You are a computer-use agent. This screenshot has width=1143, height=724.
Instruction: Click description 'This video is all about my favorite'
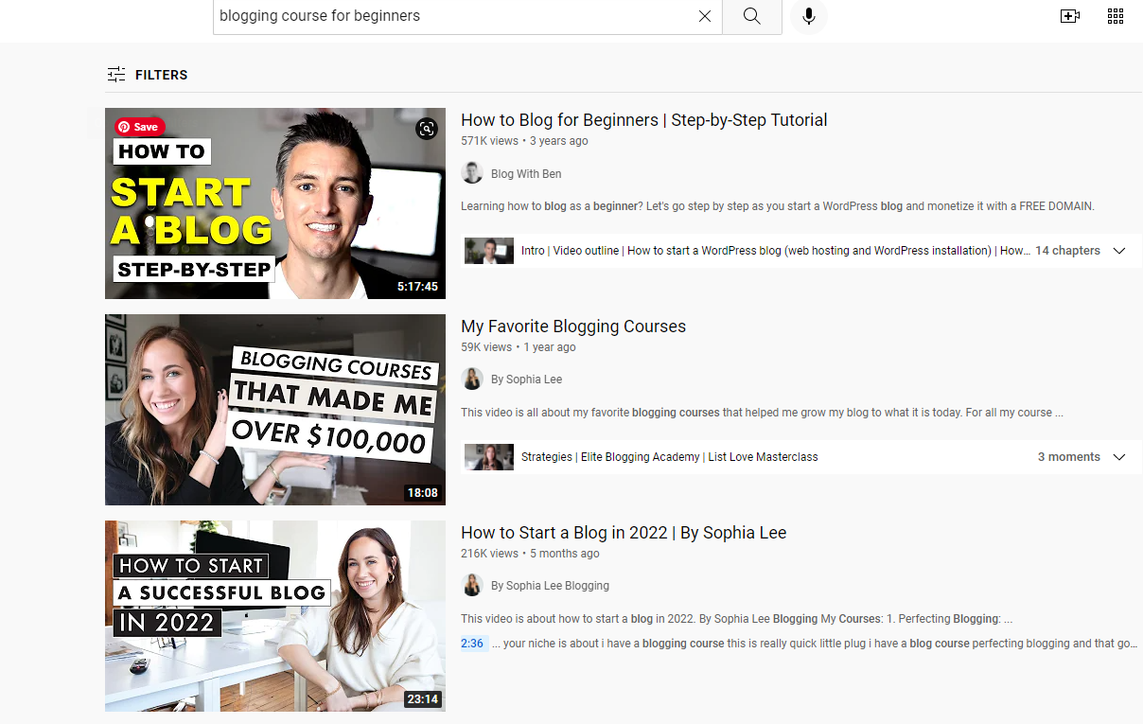click(x=762, y=413)
